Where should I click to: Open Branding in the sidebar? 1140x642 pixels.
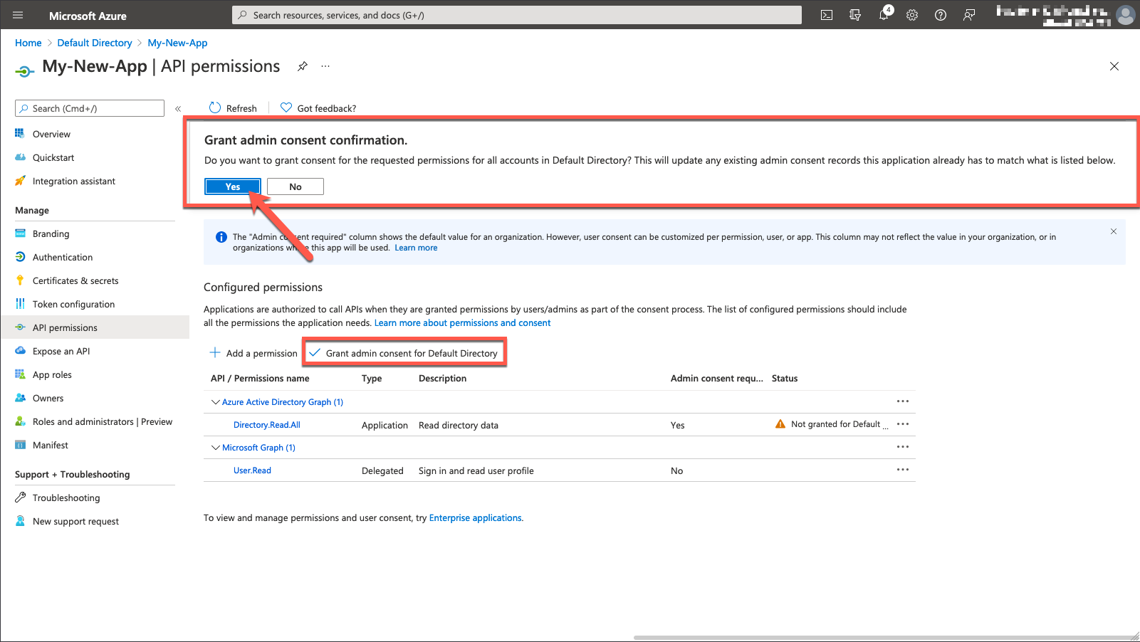point(51,233)
